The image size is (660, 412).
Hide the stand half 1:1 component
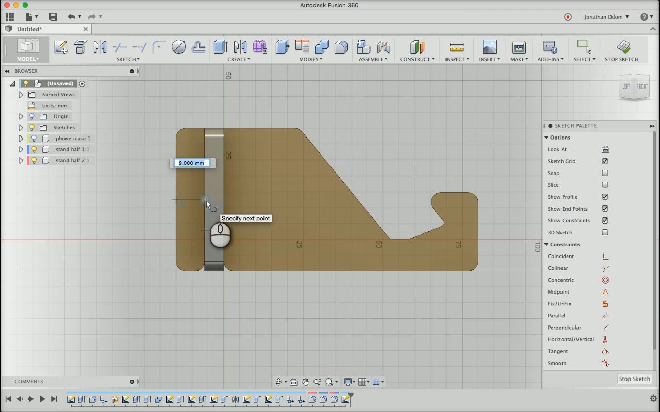(x=34, y=149)
